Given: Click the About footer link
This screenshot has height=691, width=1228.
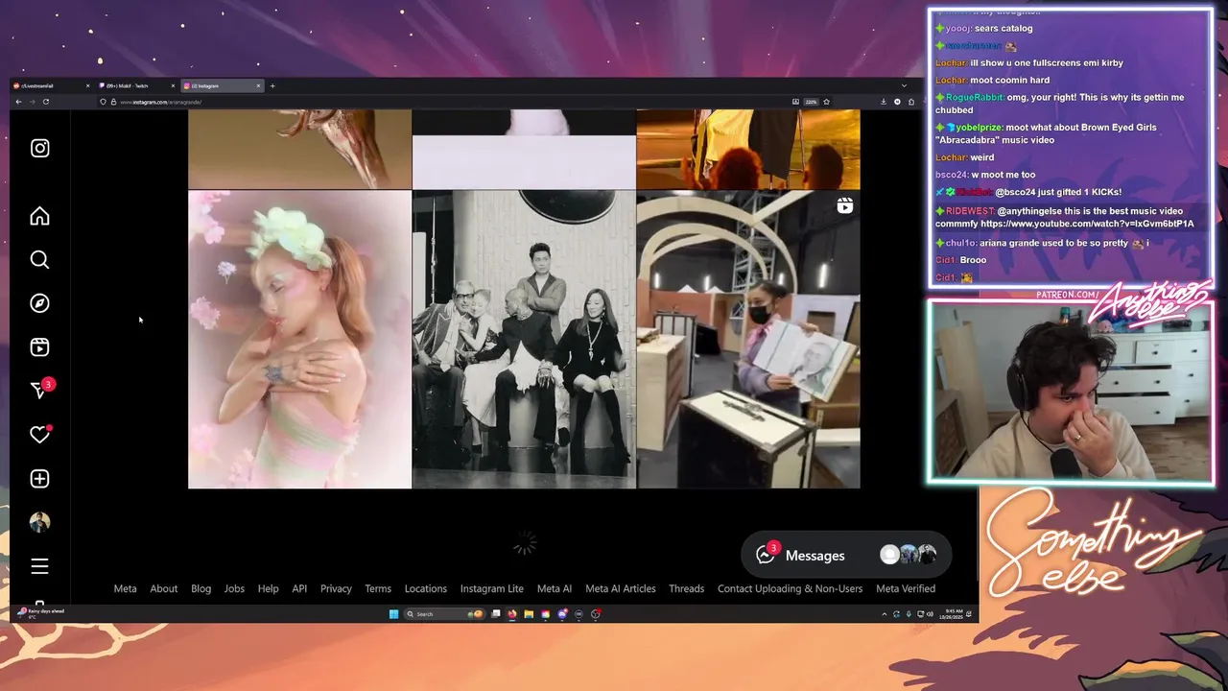Looking at the screenshot, I should click(163, 588).
